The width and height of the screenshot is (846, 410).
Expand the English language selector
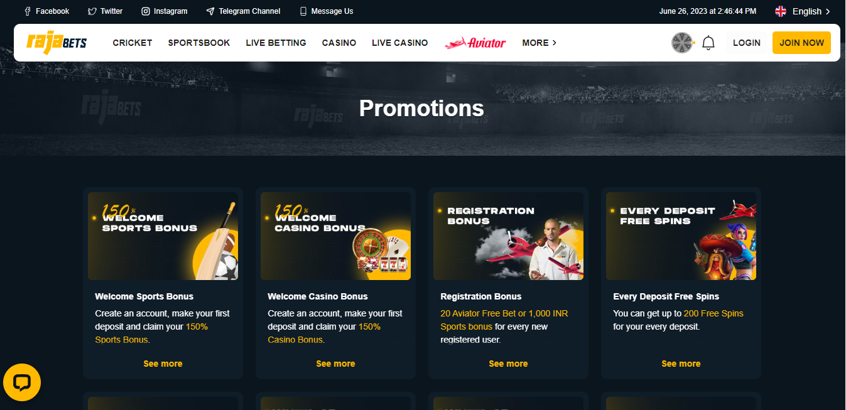(803, 11)
